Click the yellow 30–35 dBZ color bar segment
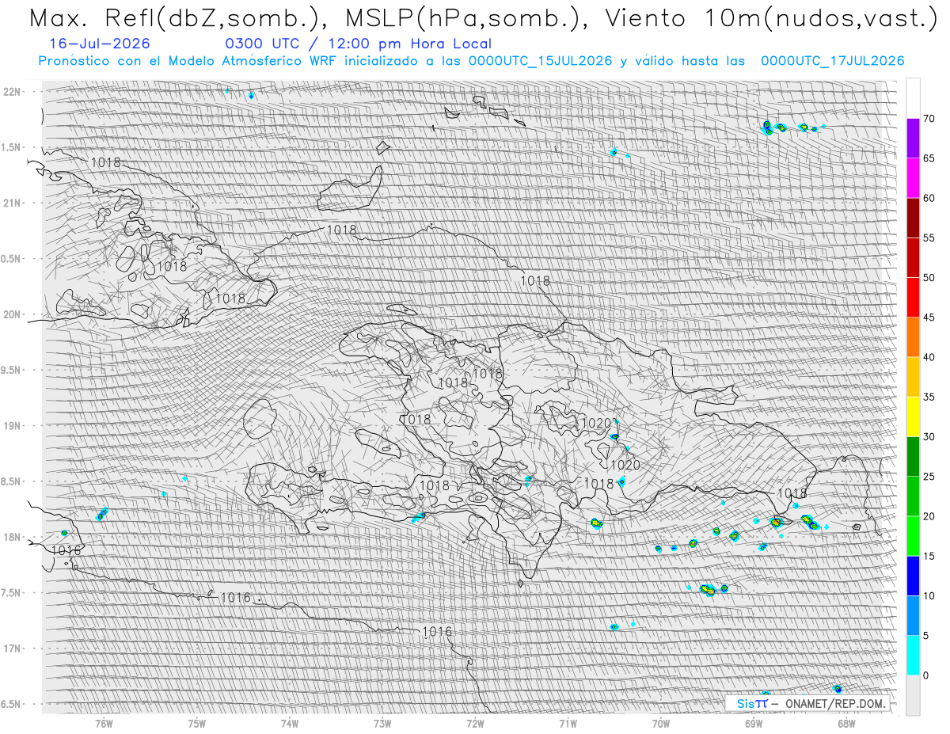This screenshot has height=734, width=950. tap(913, 416)
